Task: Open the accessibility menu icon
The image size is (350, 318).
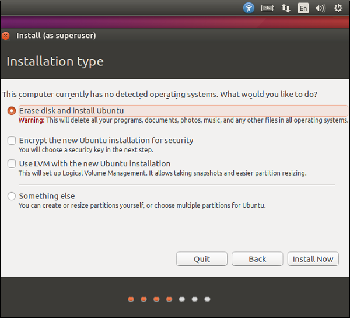Action: [x=249, y=8]
